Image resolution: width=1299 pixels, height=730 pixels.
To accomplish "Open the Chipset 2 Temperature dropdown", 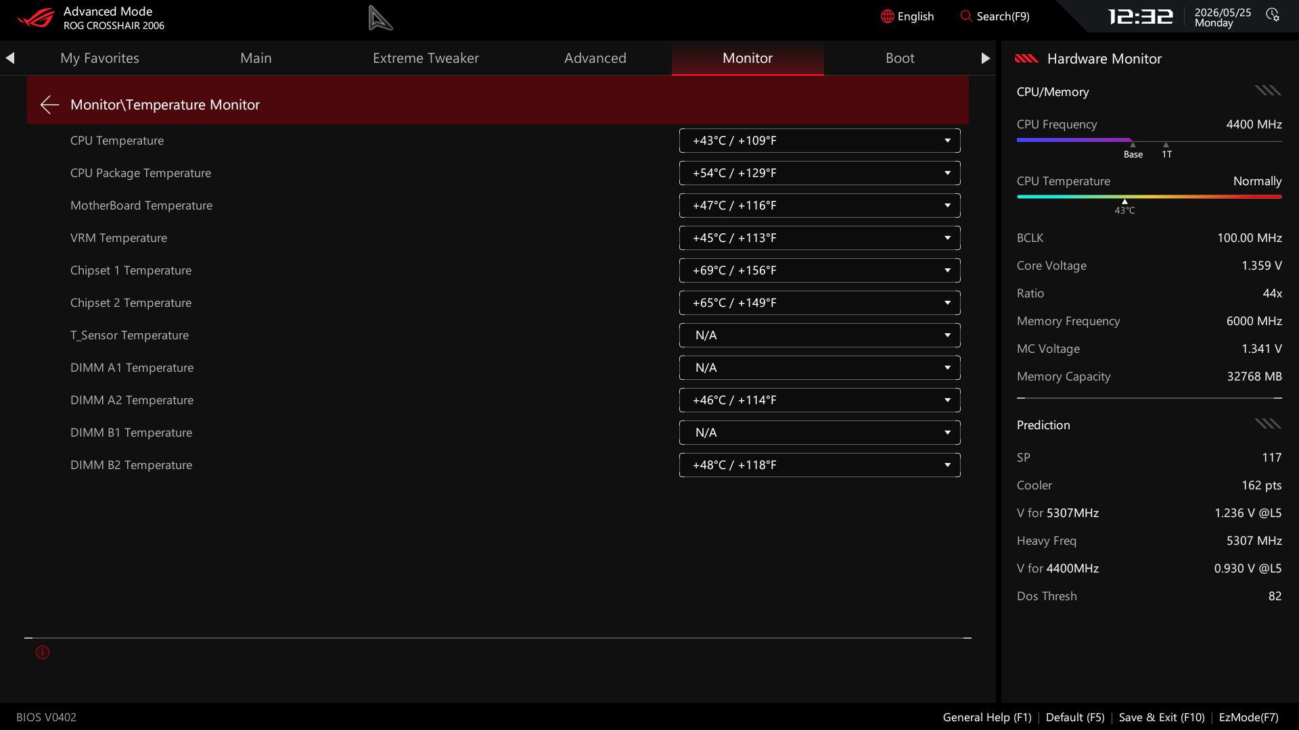I will [x=819, y=303].
